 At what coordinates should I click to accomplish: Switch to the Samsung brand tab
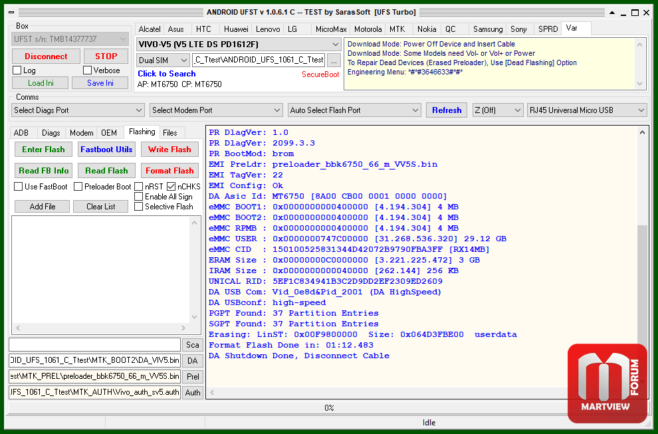pos(488,29)
